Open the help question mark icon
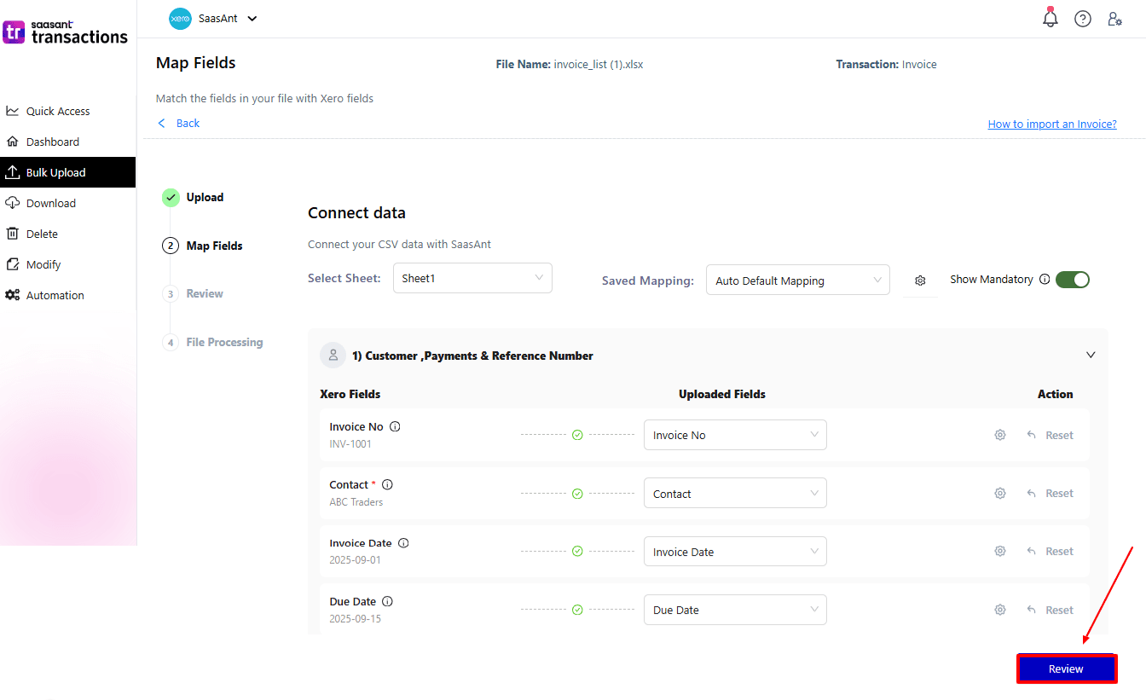Viewport: 1146px width, 700px height. 1083,18
